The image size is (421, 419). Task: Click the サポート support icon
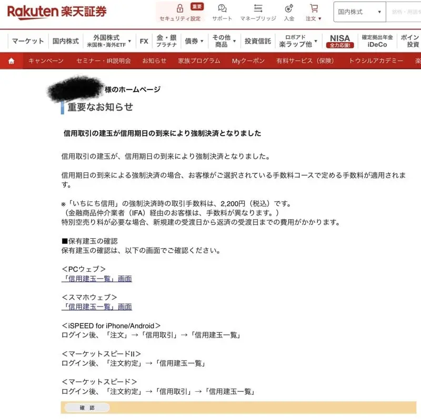tap(222, 9)
